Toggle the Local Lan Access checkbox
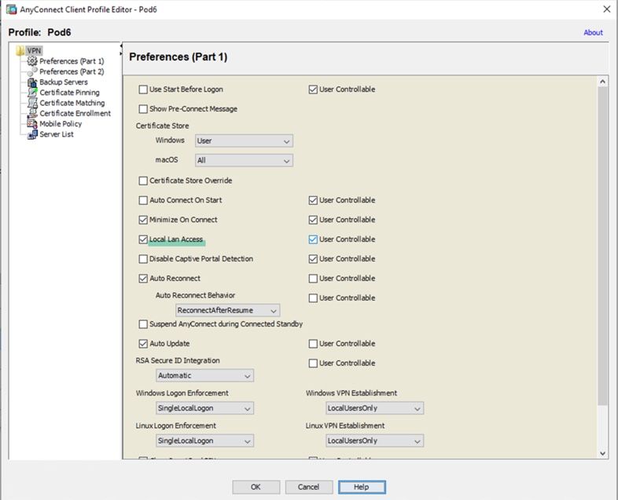Image resolution: width=618 pixels, height=500 pixels. point(143,239)
